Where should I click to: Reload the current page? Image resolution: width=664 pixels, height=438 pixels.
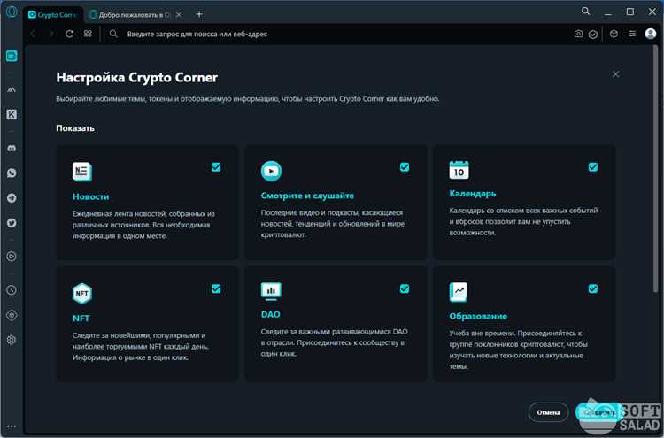(69, 34)
